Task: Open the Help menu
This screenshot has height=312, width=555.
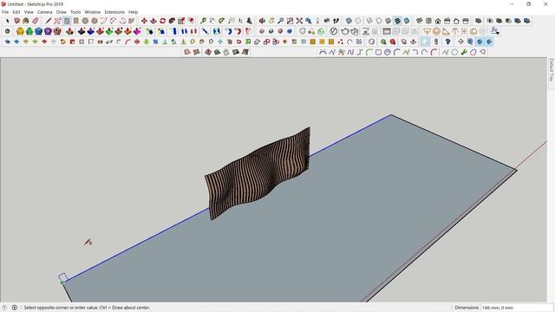Action: coord(133,12)
